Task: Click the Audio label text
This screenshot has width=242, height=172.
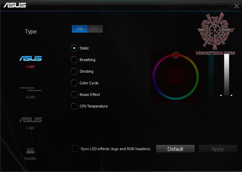Action: click(30, 97)
